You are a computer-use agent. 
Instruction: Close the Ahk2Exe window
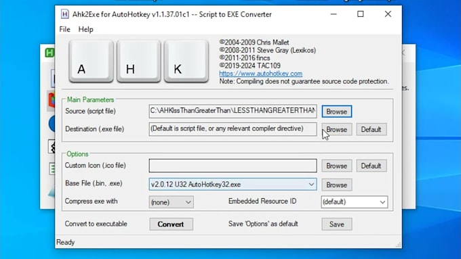point(388,14)
